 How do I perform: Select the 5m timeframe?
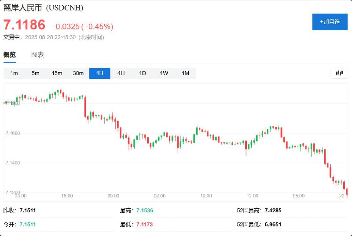35,73
